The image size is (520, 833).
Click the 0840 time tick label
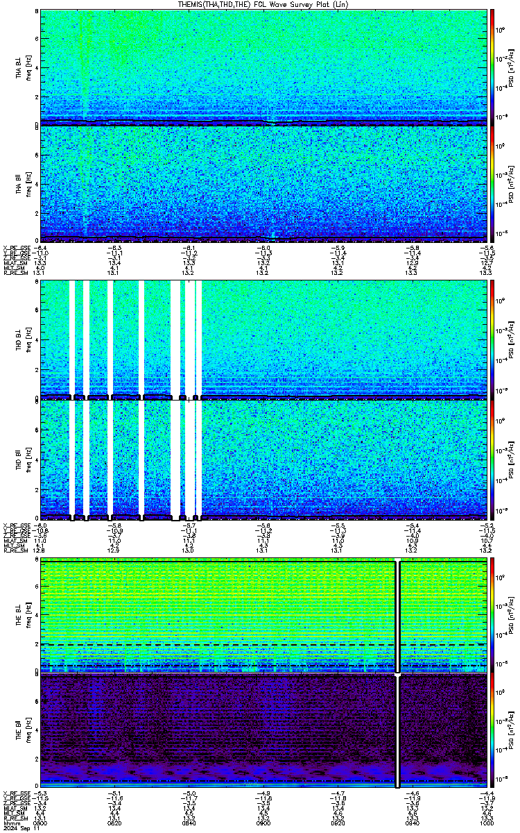tap(189, 824)
